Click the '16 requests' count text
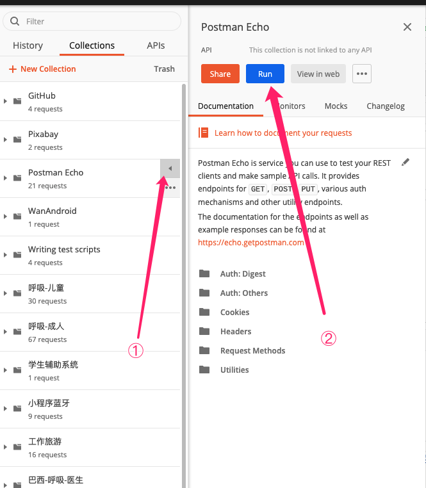The width and height of the screenshot is (426, 488). click(47, 455)
